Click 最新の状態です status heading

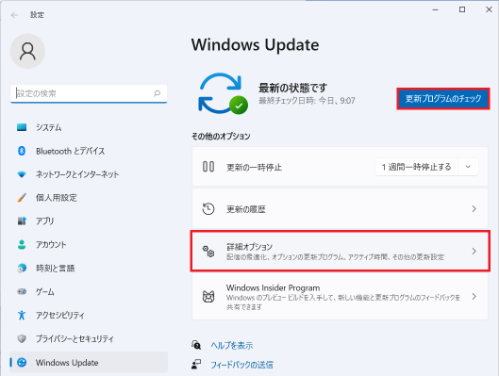(292, 88)
